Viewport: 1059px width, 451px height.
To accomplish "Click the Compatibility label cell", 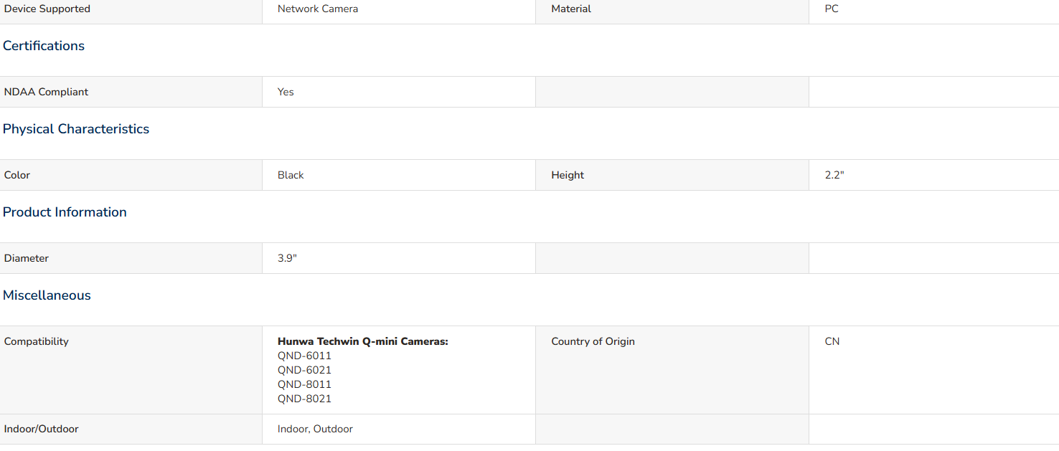I will 37,341.
